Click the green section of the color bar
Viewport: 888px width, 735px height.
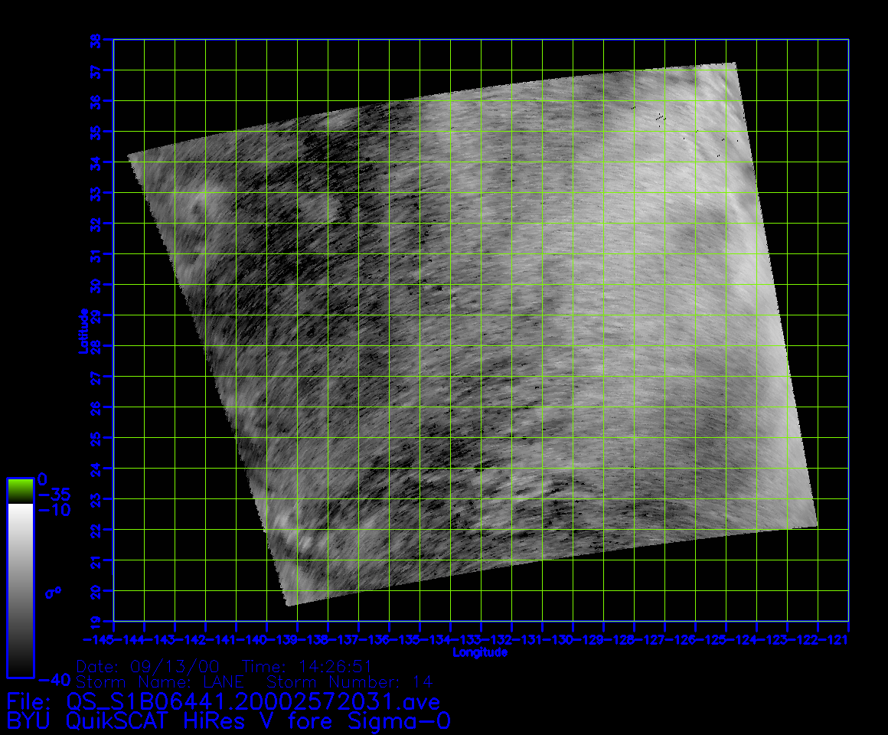coord(20,491)
